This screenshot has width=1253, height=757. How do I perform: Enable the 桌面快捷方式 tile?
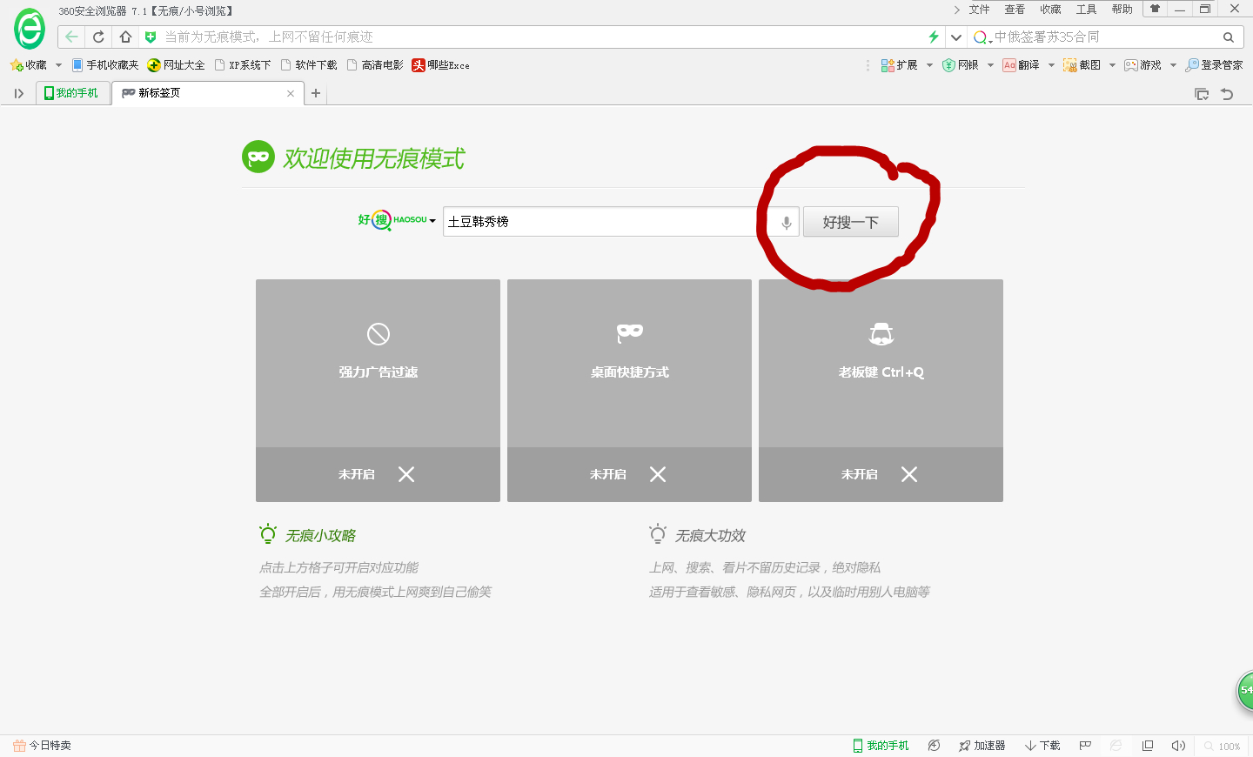pyautogui.click(x=629, y=391)
